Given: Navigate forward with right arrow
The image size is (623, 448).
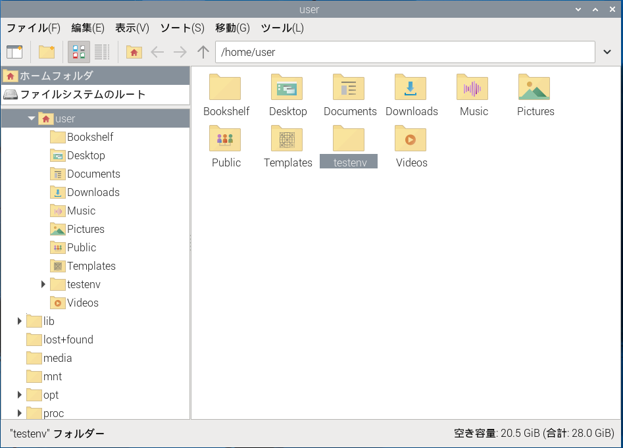Looking at the screenshot, I should (x=180, y=52).
